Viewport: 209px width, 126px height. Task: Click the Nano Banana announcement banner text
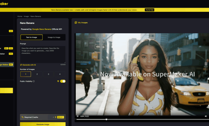(94, 10)
